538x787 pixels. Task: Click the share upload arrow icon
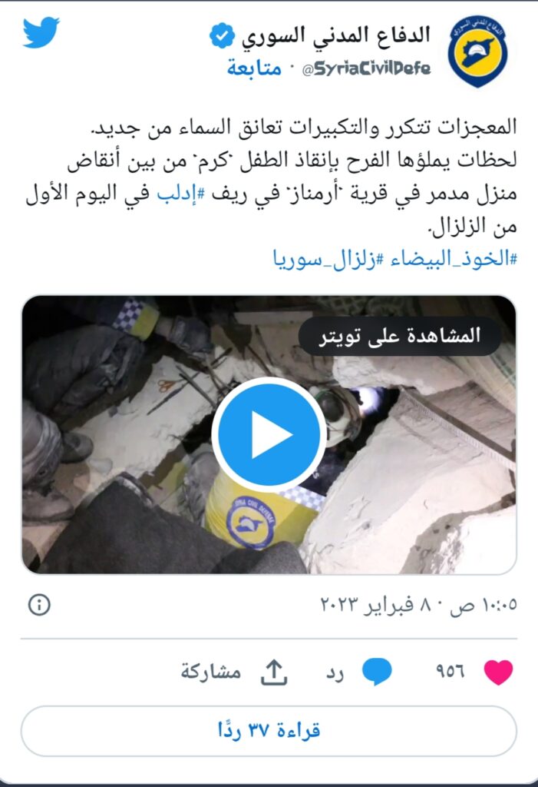pyautogui.click(x=274, y=672)
